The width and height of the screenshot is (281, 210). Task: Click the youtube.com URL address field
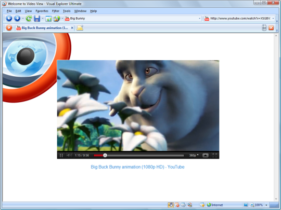(239, 18)
